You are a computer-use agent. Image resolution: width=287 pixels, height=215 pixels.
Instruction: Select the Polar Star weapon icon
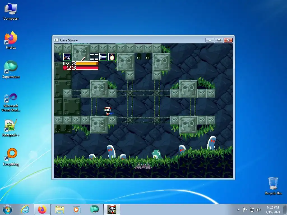[x=67, y=57]
